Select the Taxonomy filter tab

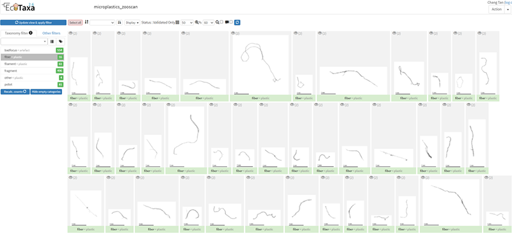(x=19, y=33)
